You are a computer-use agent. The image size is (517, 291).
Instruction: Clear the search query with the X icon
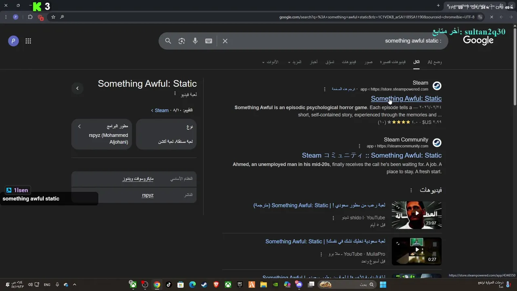coord(225,41)
